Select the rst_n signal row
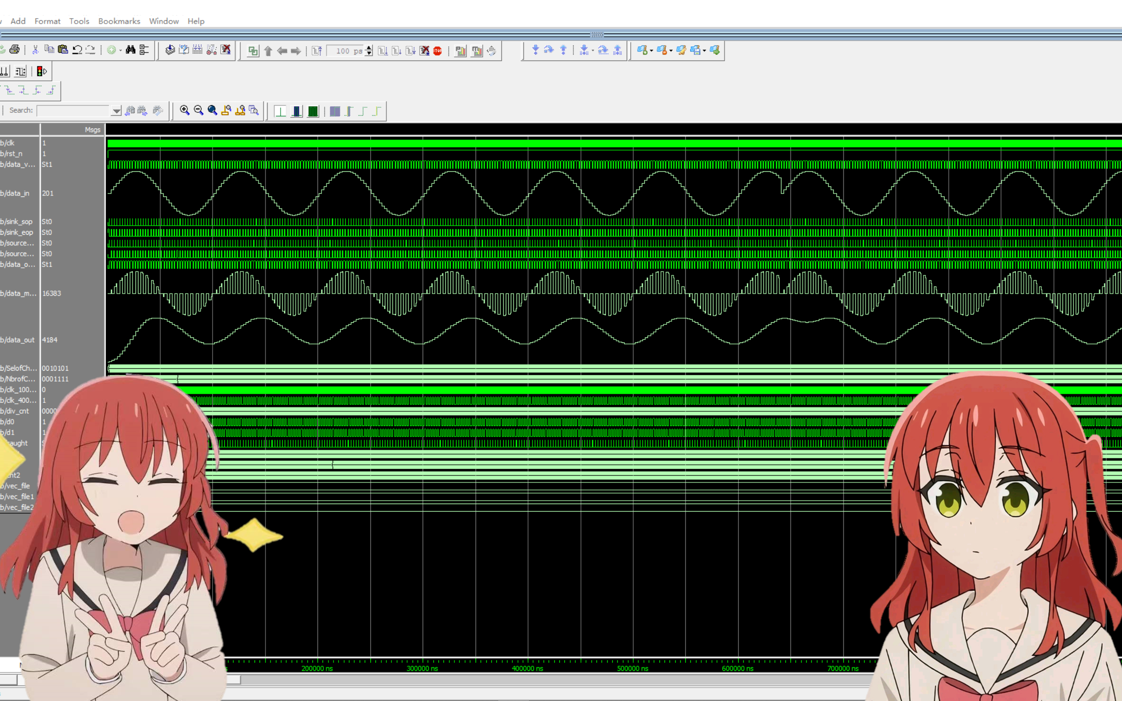Viewport: 1122px width, 701px height. (x=20, y=154)
